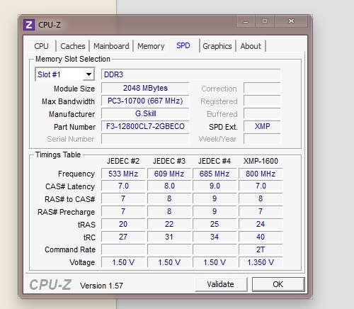354x309 pixels.
Task: Switch to the Caches tab
Action: click(x=73, y=46)
